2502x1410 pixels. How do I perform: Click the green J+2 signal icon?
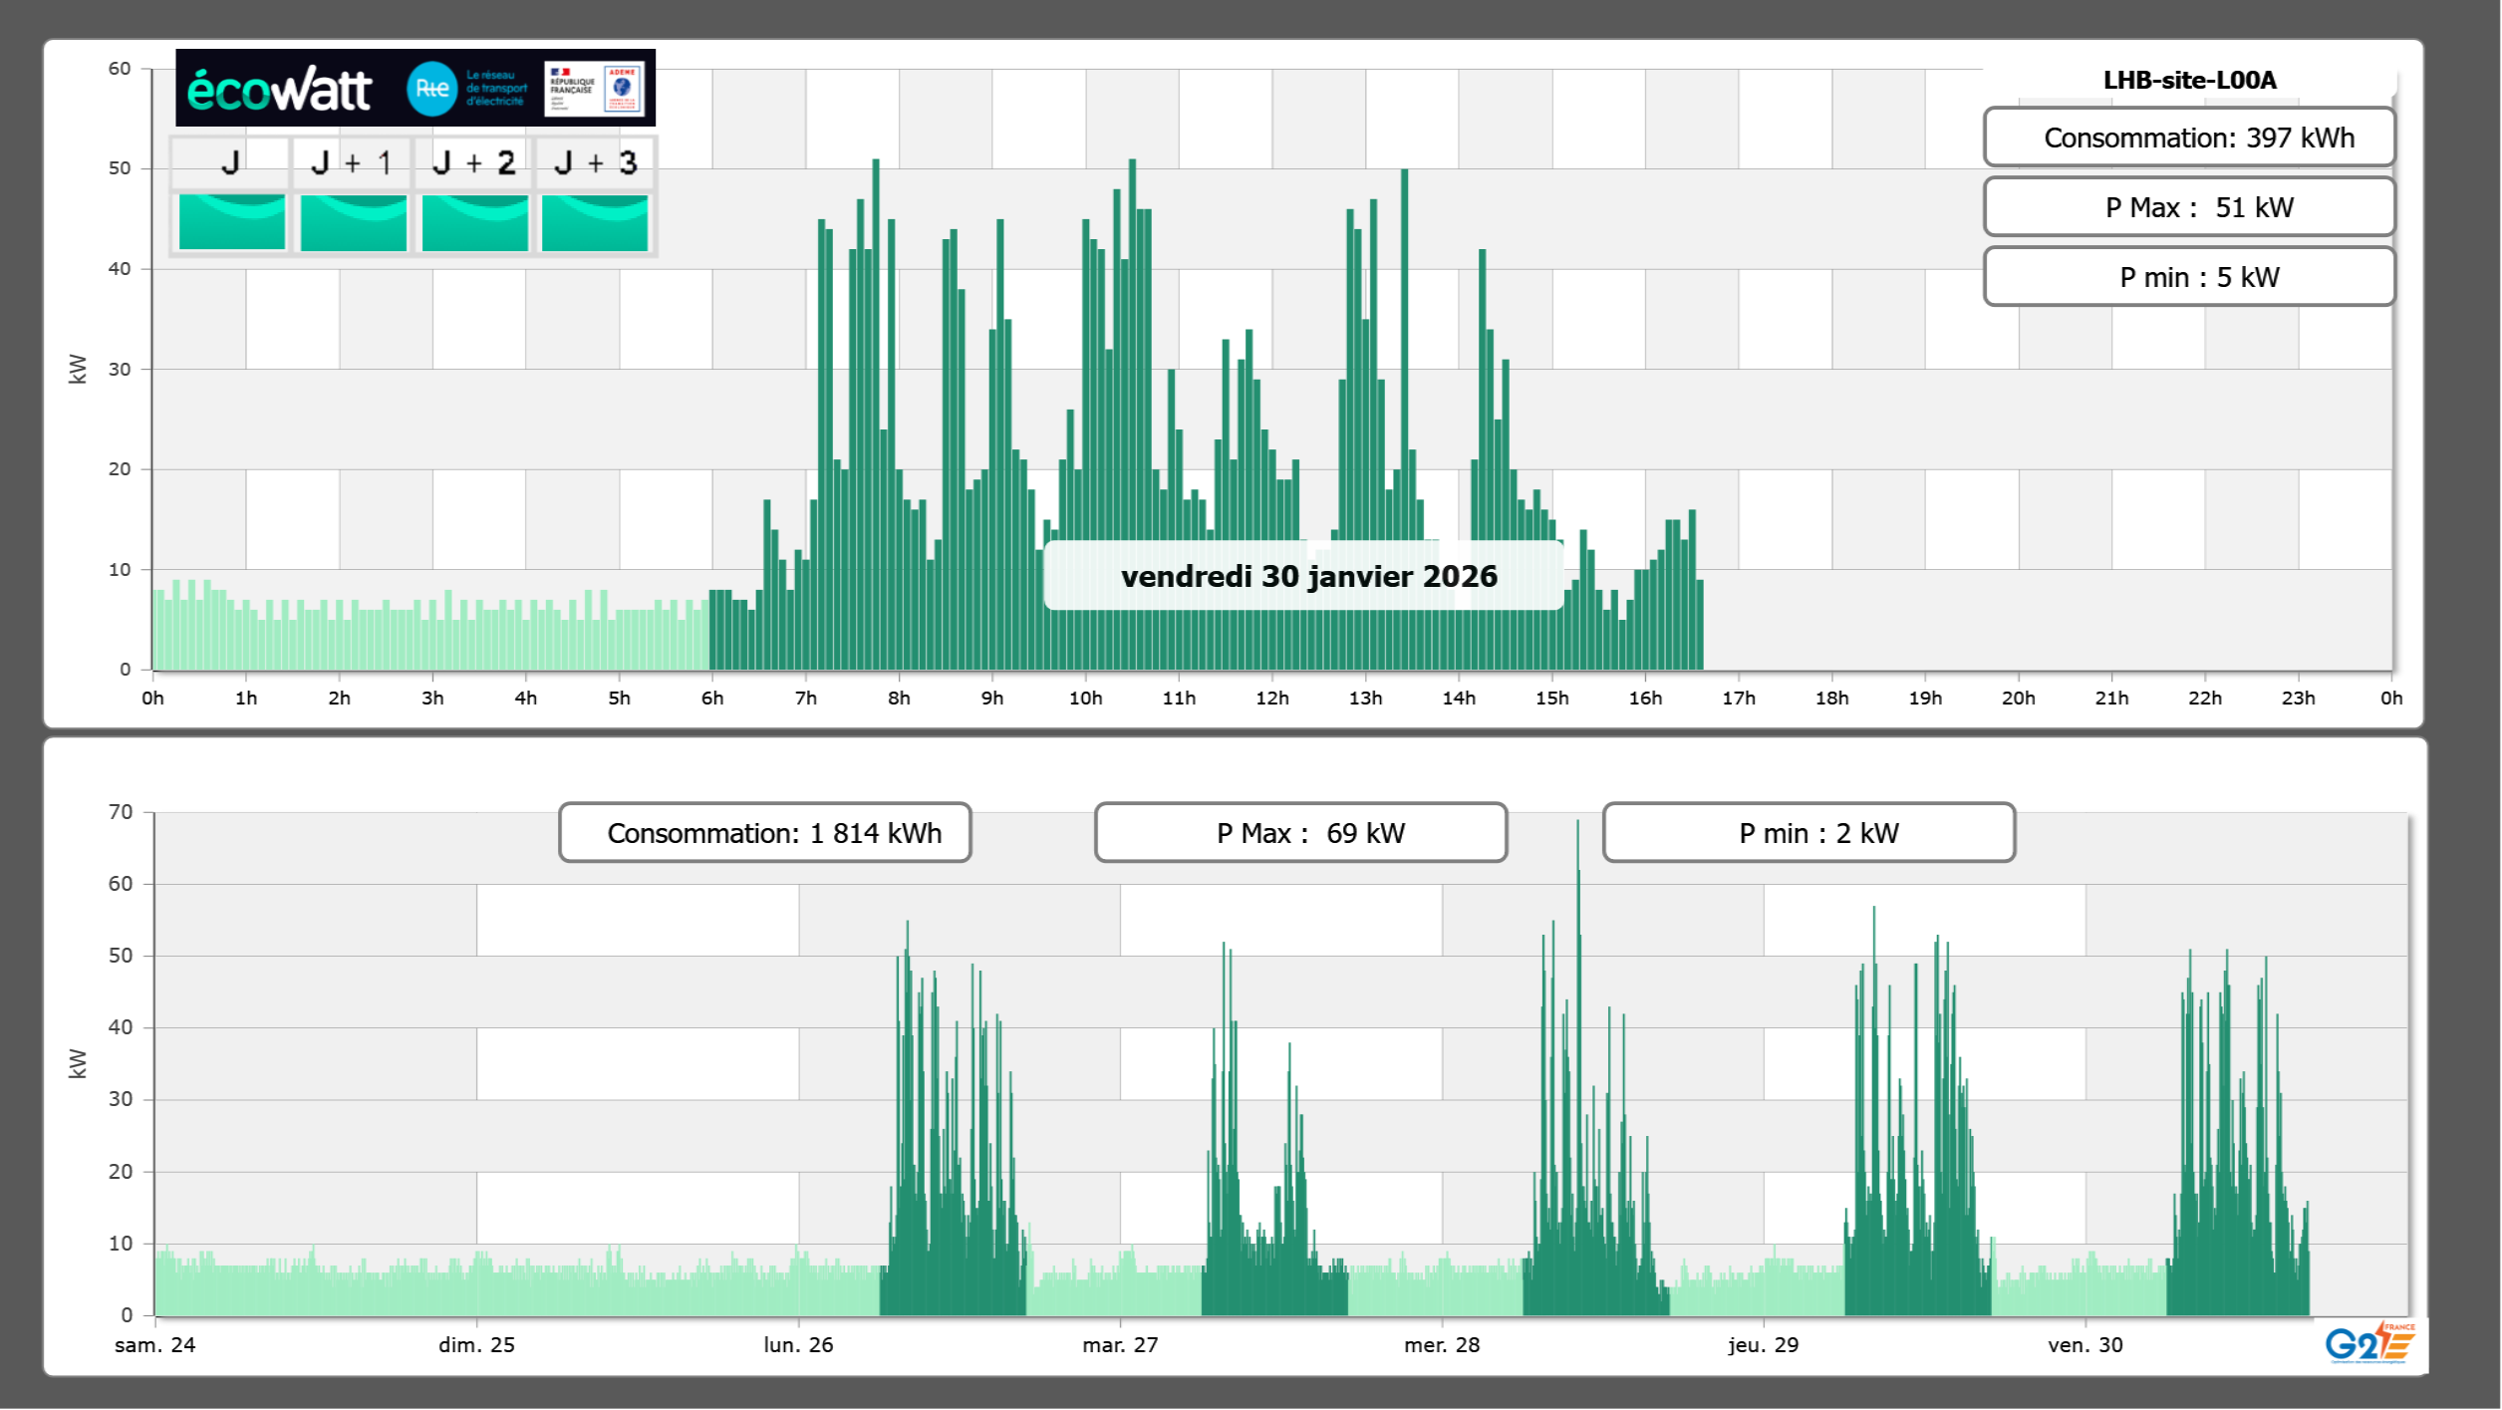(x=474, y=221)
